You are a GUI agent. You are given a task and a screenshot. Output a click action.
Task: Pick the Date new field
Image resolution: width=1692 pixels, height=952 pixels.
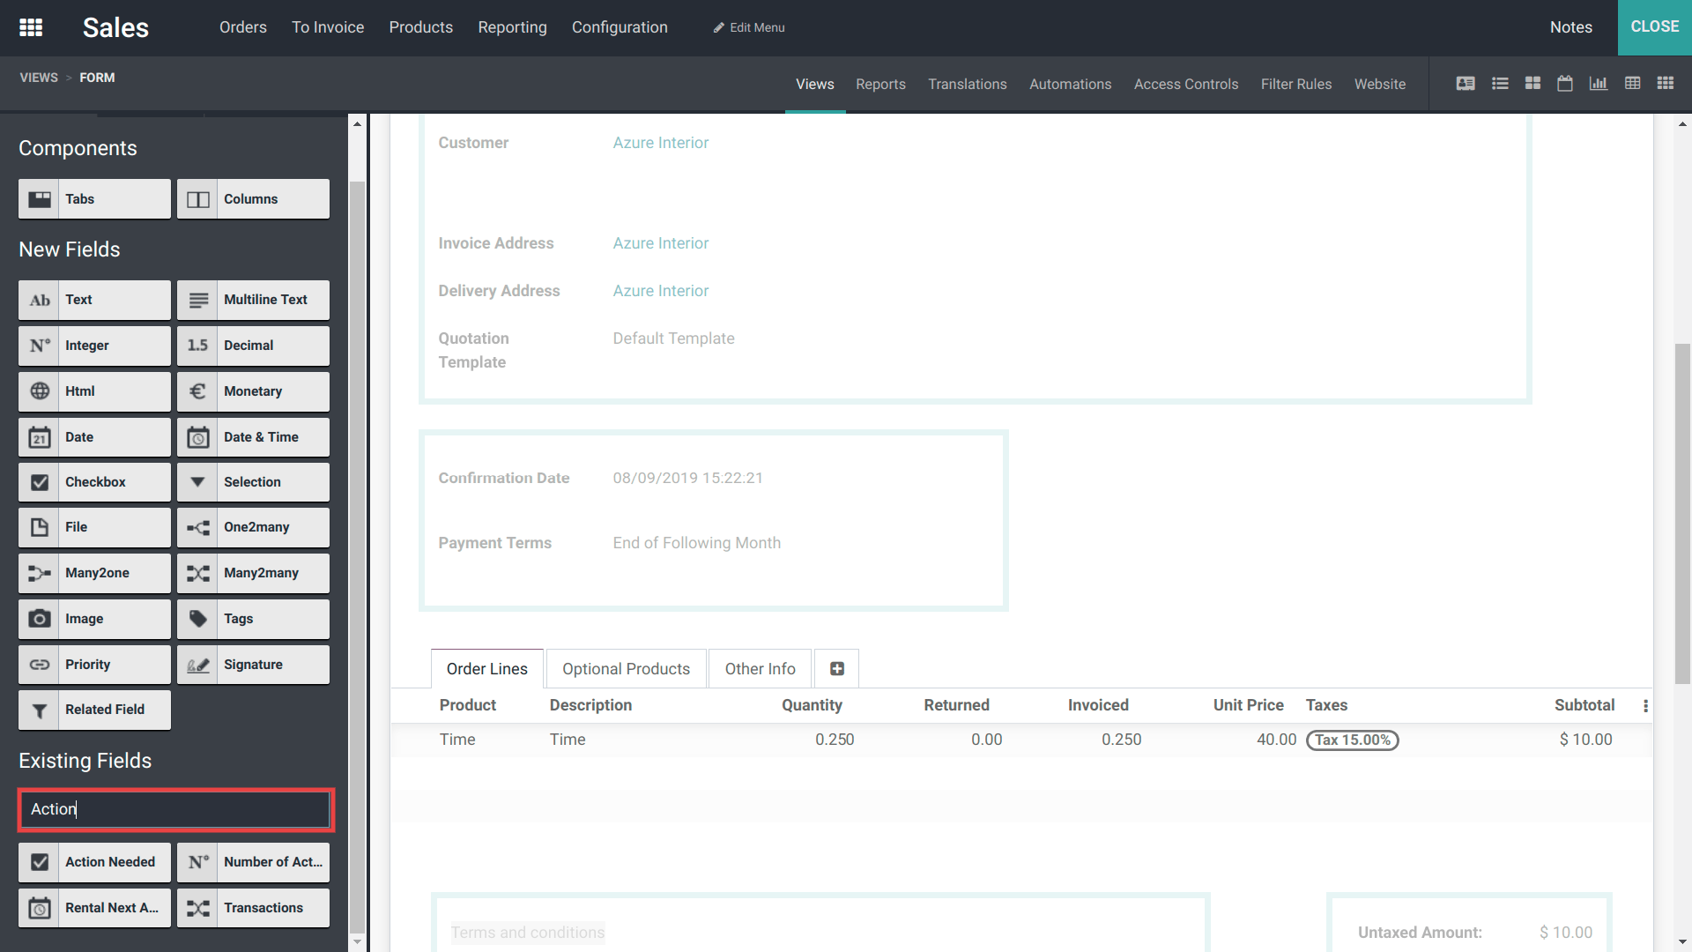click(x=94, y=437)
